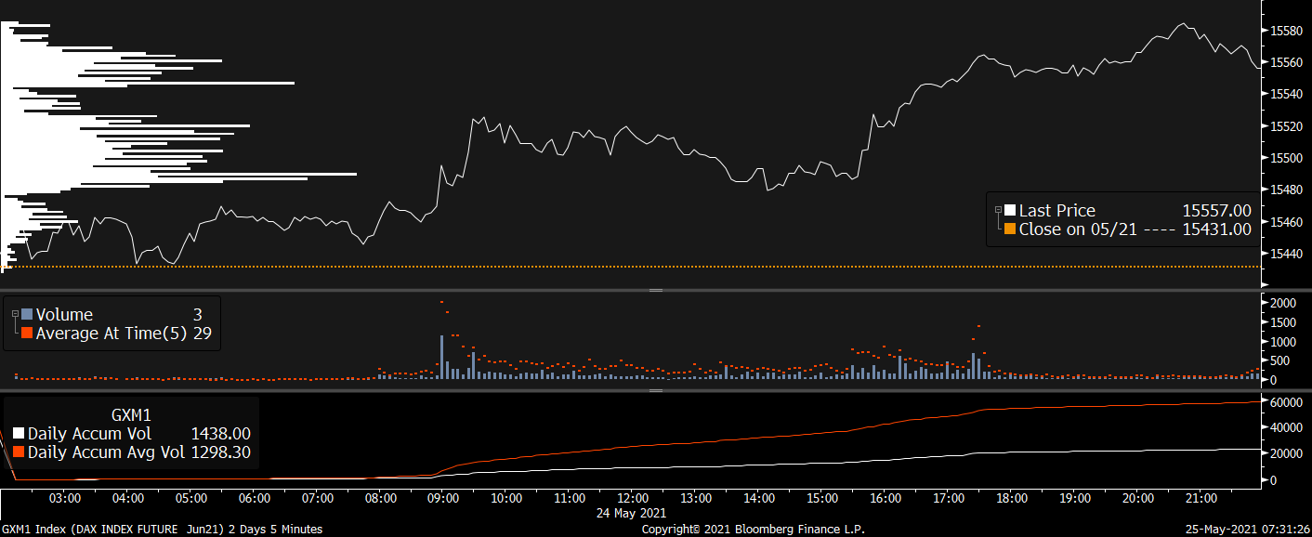
Task: Click the 2000 volume axis label
Action: (1283, 303)
